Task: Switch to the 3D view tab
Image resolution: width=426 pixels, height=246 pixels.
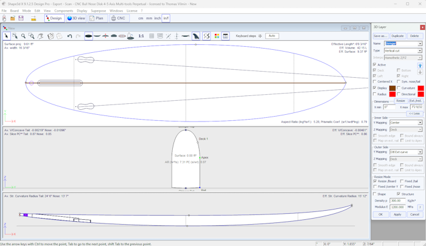Action: pos(76,18)
